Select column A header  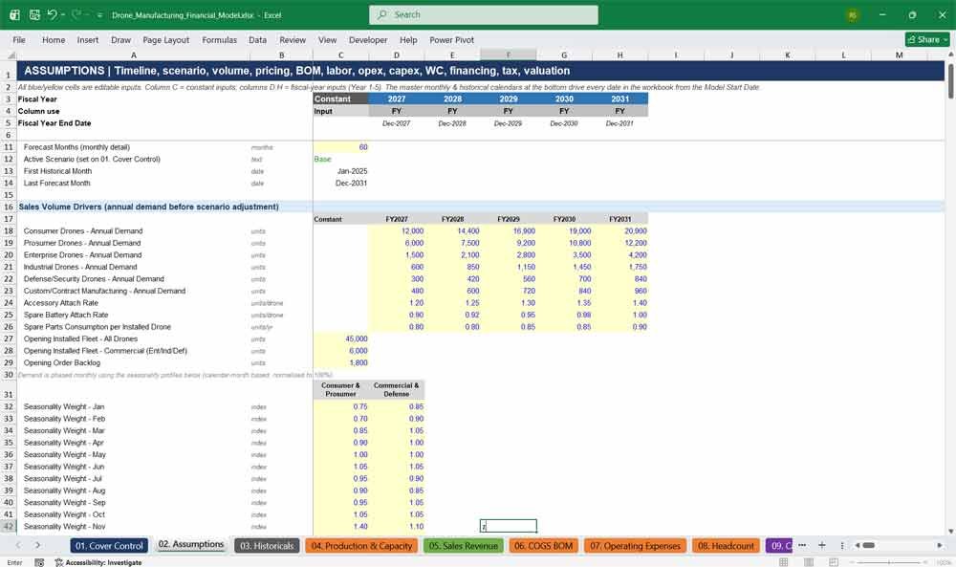[134, 55]
